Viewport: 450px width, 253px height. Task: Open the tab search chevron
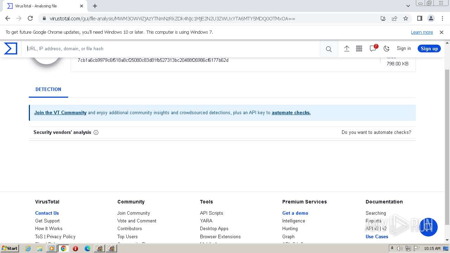click(408, 6)
